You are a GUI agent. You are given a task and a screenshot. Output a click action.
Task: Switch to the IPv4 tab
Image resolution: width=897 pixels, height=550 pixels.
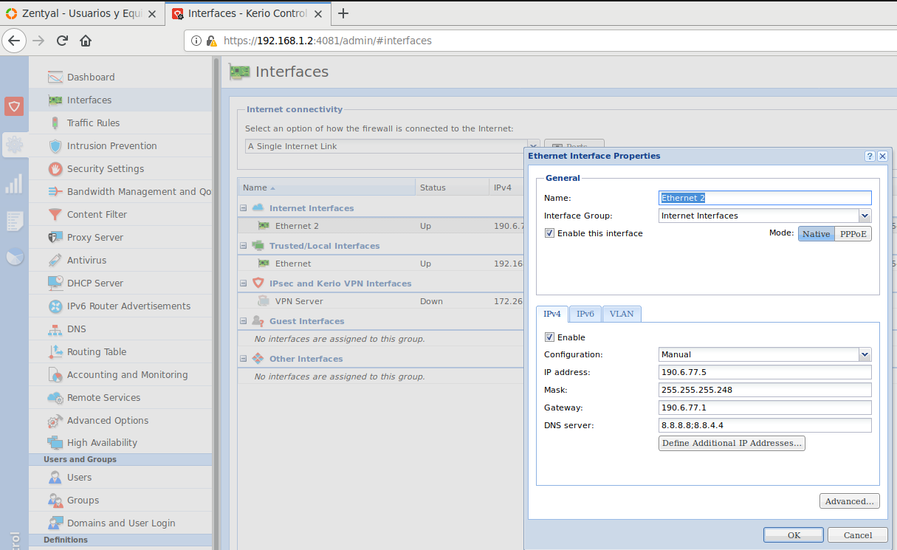(x=552, y=314)
